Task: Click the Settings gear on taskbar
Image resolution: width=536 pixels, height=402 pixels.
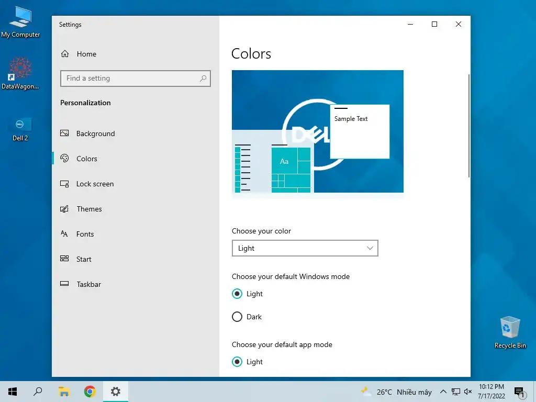Action: [x=116, y=392]
